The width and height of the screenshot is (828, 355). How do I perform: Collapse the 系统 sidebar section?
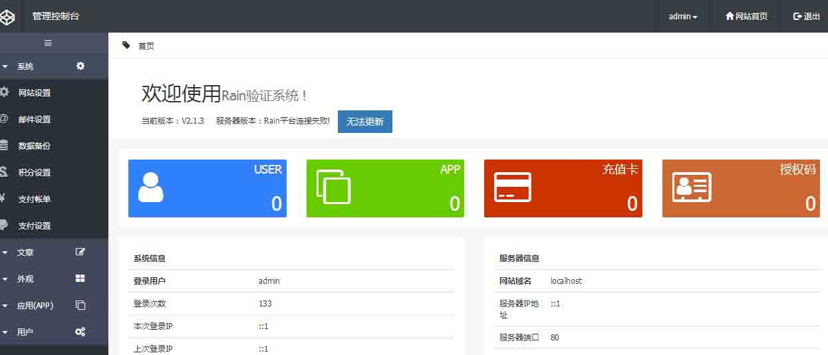[x=25, y=66]
